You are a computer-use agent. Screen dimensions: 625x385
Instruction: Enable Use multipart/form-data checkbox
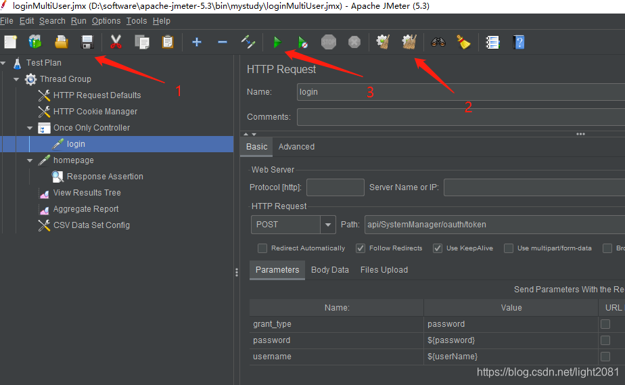point(509,248)
